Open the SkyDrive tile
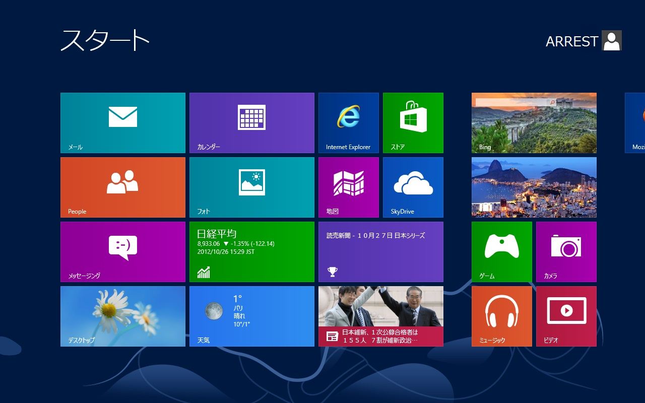 click(x=413, y=187)
